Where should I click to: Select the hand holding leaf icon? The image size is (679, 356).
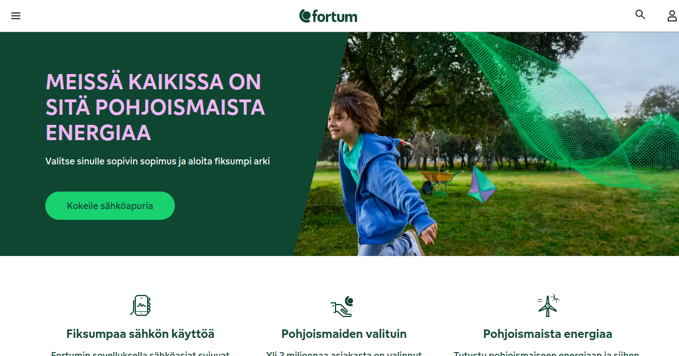click(342, 306)
